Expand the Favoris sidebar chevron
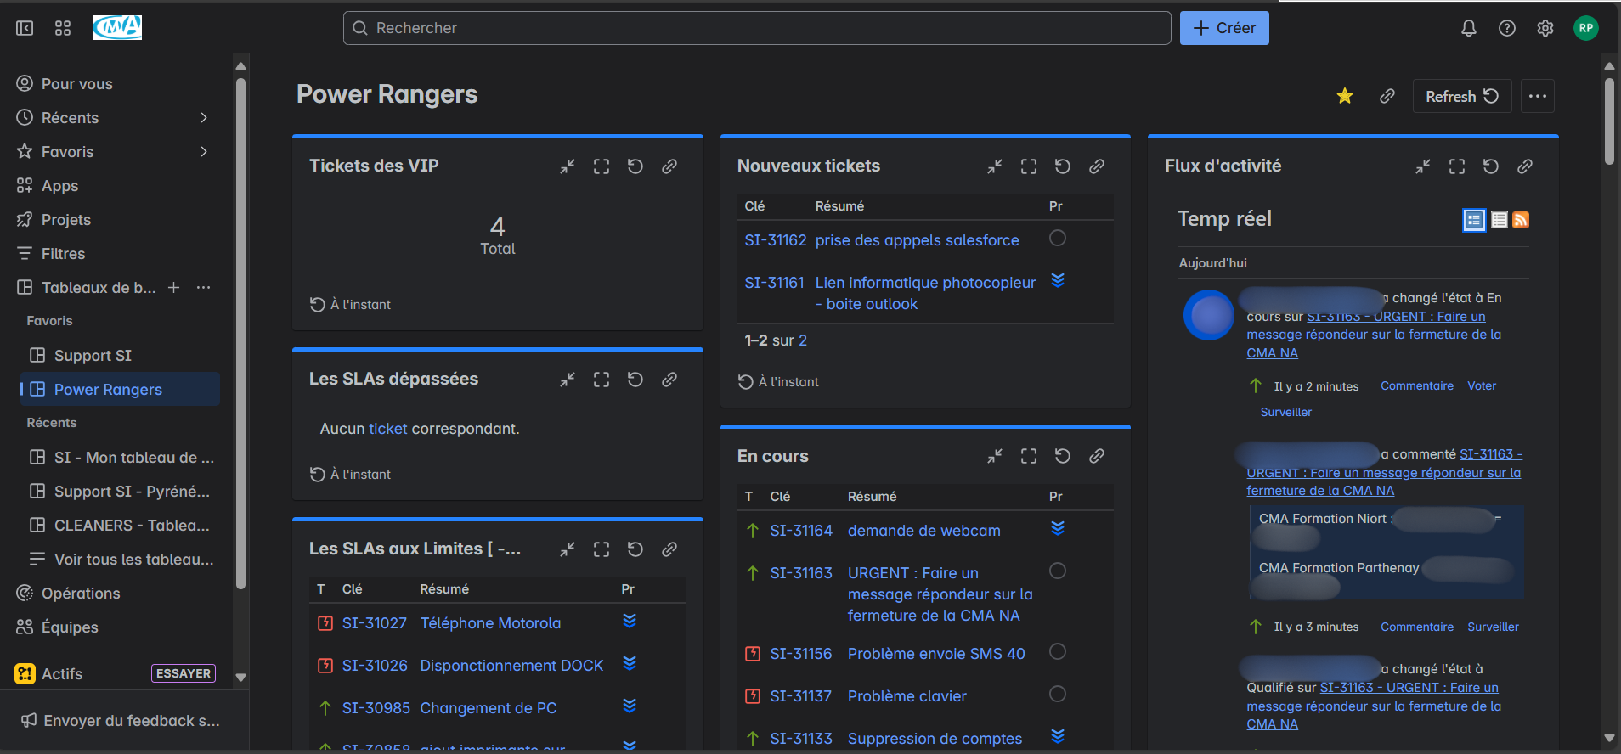 point(204,151)
